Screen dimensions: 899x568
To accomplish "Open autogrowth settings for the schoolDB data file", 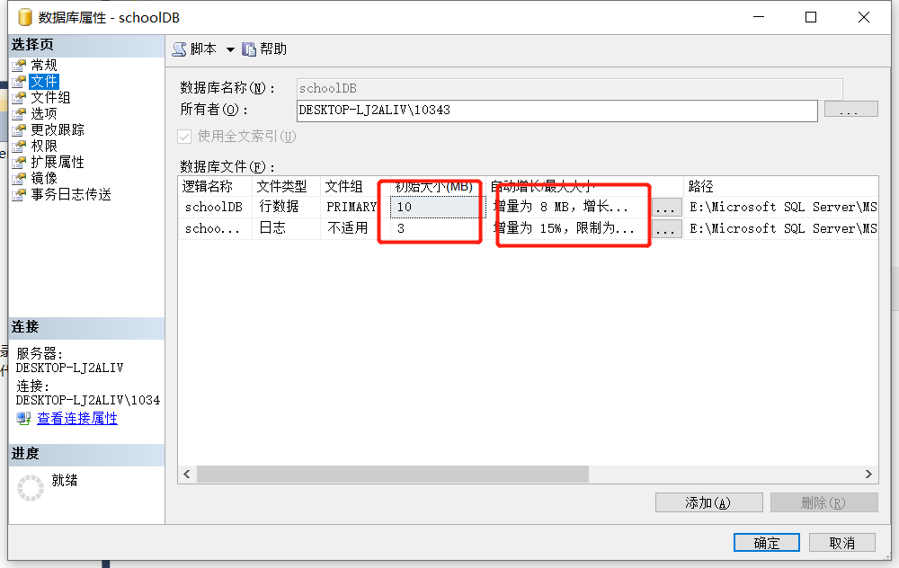I will click(x=665, y=208).
